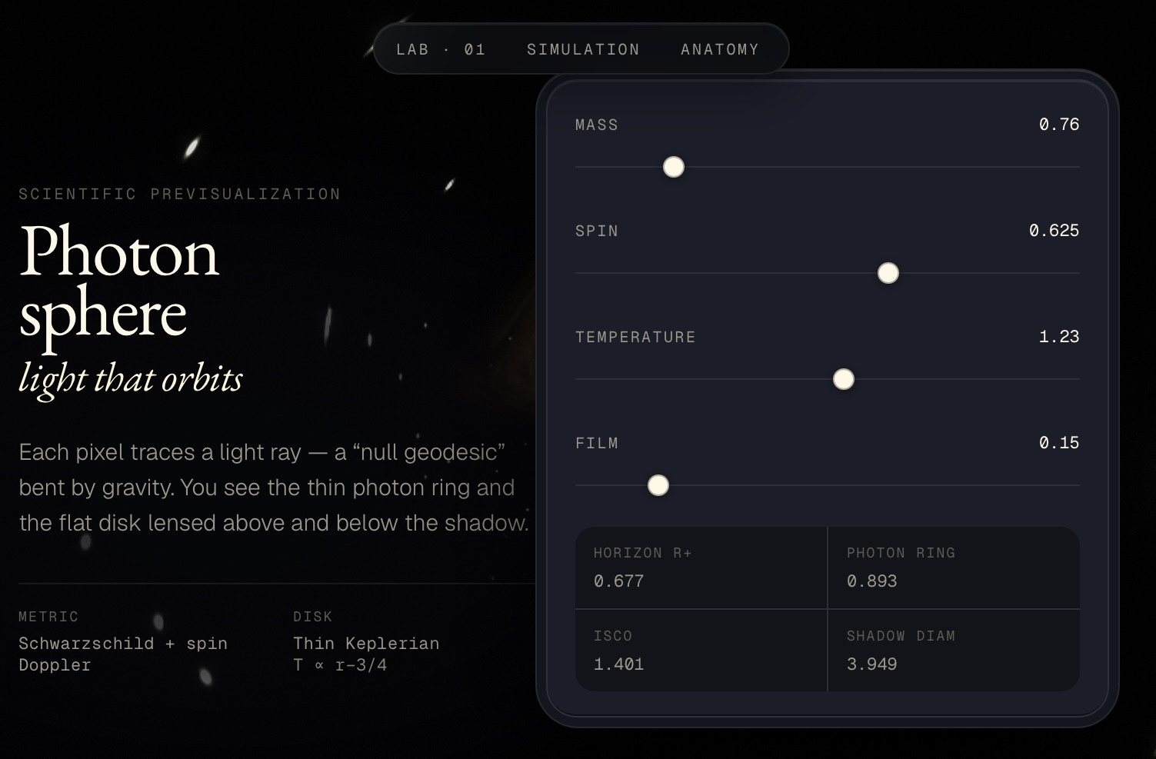
Task: Click the MASS slider handle
Action: pyautogui.click(x=674, y=167)
